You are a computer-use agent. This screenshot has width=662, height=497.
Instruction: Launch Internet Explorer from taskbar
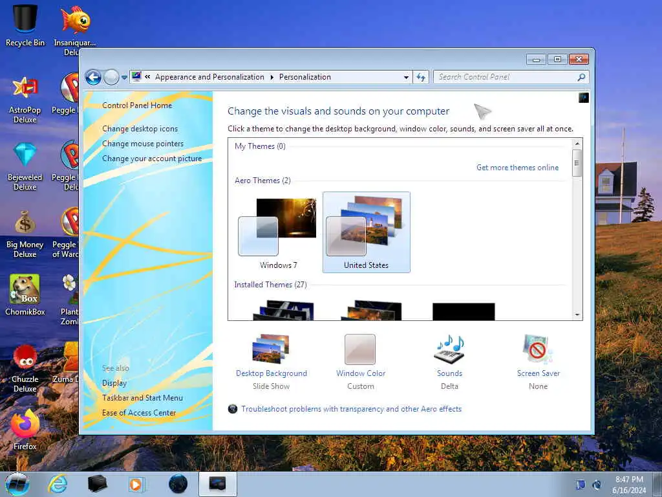pos(58,484)
